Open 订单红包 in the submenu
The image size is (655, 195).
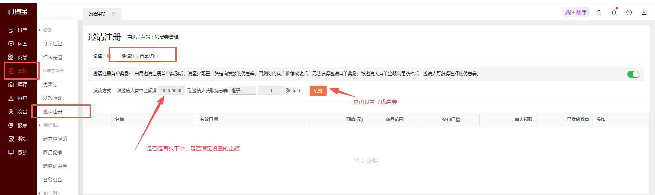point(53,44)
